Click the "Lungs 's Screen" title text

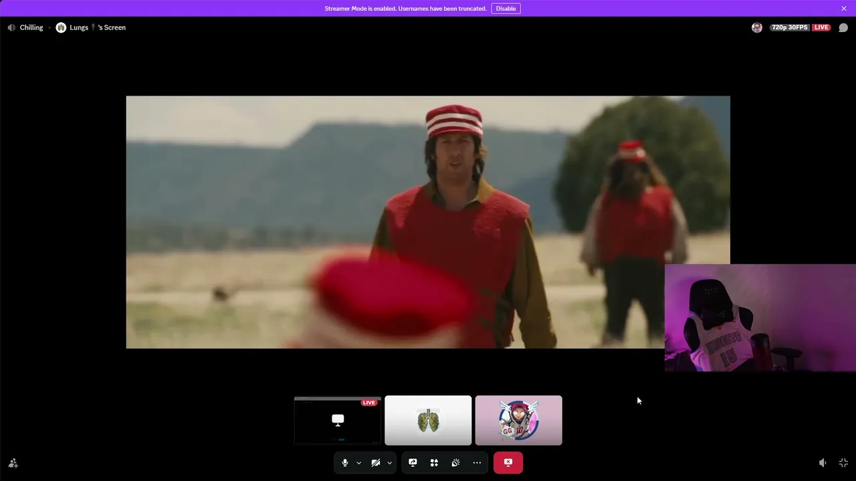pyautogui.click(x=98, y=27)
